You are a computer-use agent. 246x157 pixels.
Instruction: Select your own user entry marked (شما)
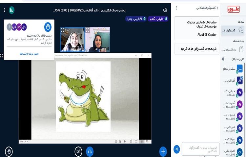click(233, 69)
